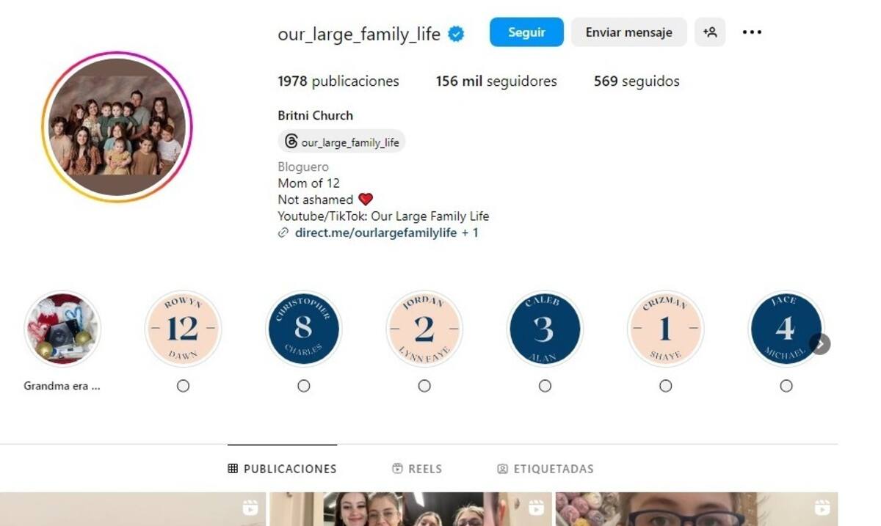This screenshot has height=526, width=881.
Task: Open the Jordan Lynn Faye 2 highlight
Action: click(424, 329)
